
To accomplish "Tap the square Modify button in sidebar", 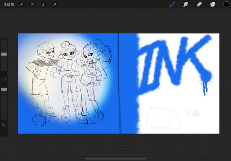I will click(x=4, y=80).
